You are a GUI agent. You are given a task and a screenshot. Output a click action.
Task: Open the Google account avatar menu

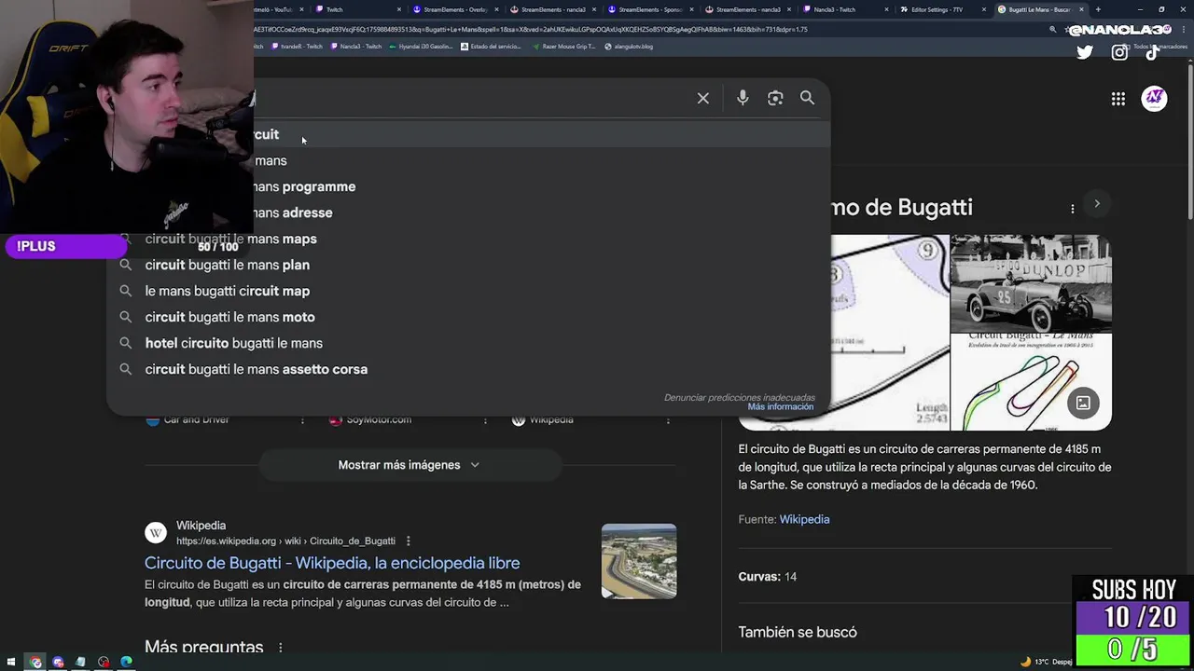coord(1154,98)
